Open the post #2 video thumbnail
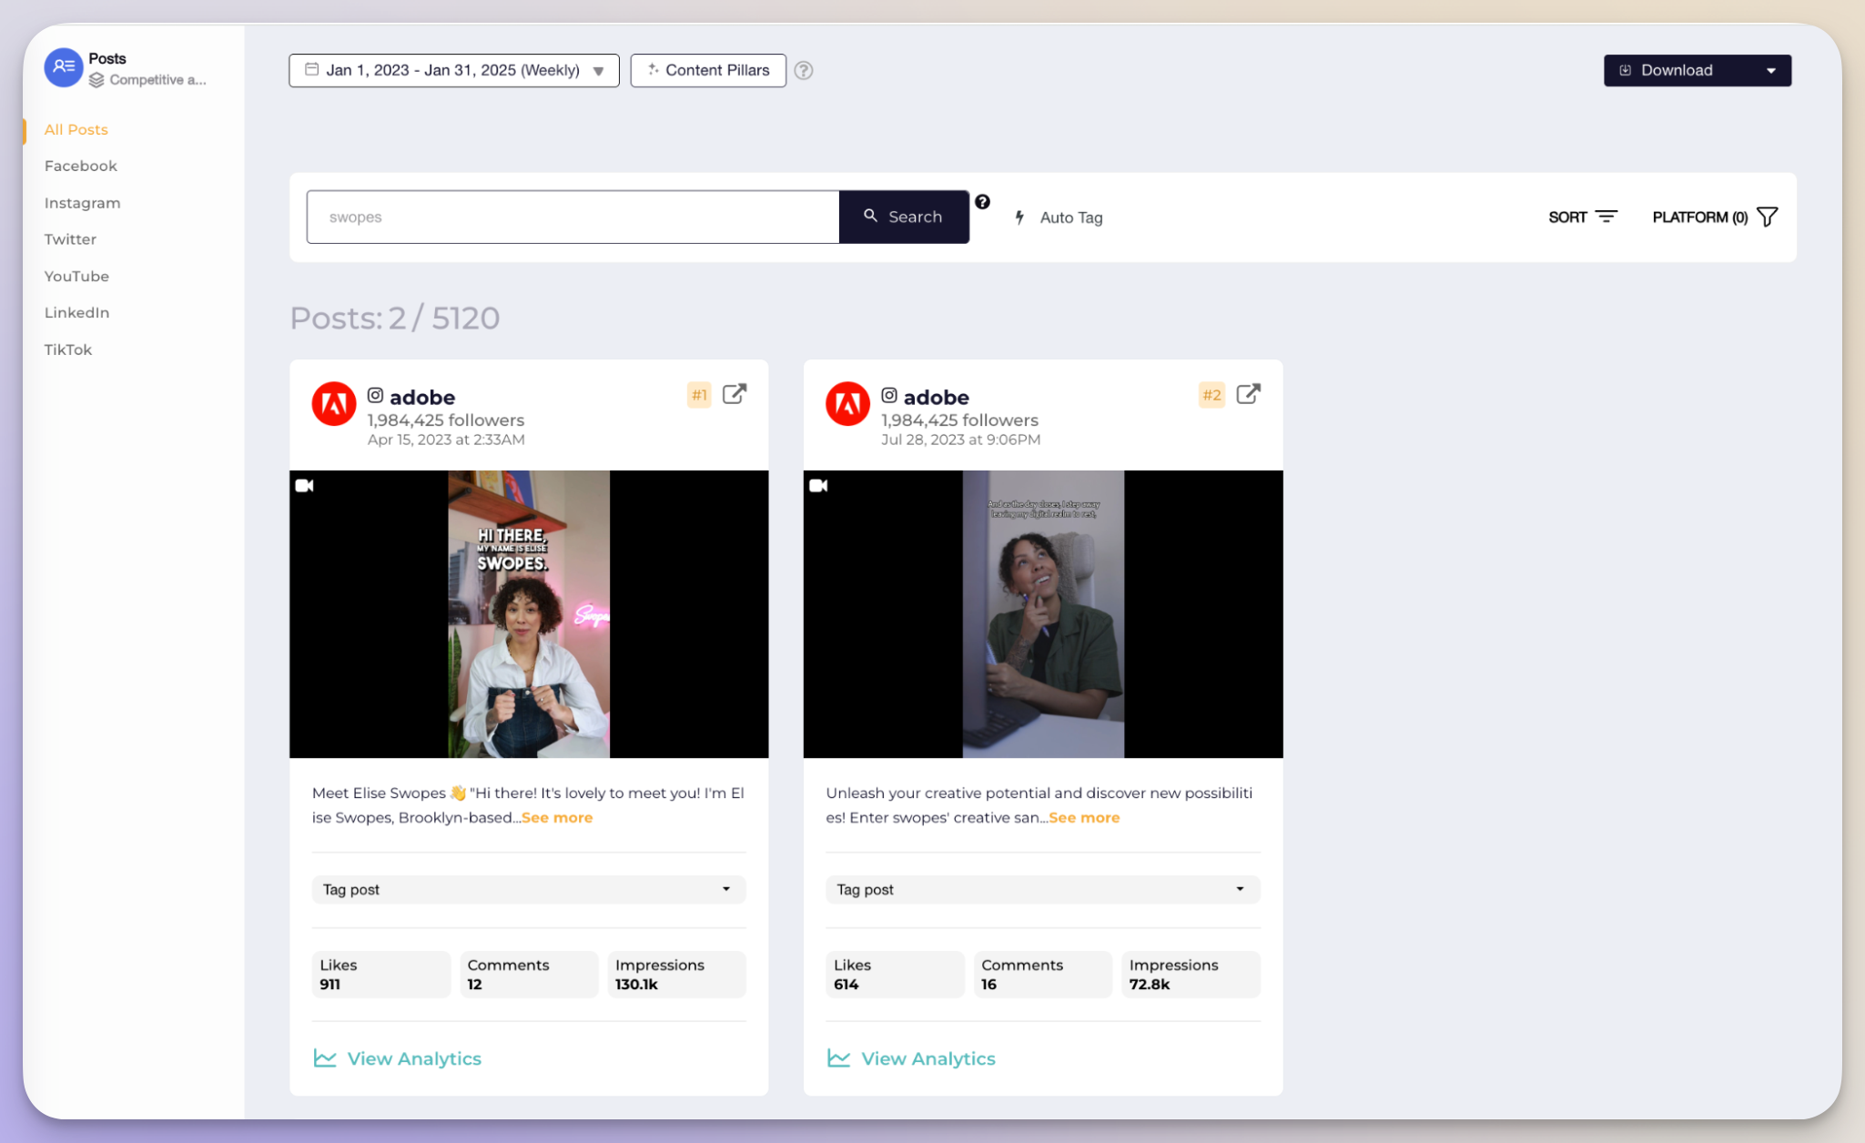 pos(1043,614)
